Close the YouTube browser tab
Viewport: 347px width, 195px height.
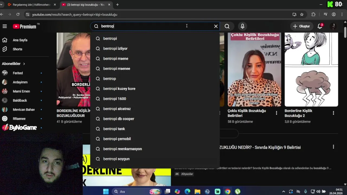[x=109, y=5]
